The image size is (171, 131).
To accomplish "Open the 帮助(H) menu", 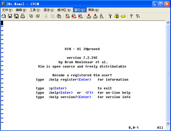I will coord(93,10).
